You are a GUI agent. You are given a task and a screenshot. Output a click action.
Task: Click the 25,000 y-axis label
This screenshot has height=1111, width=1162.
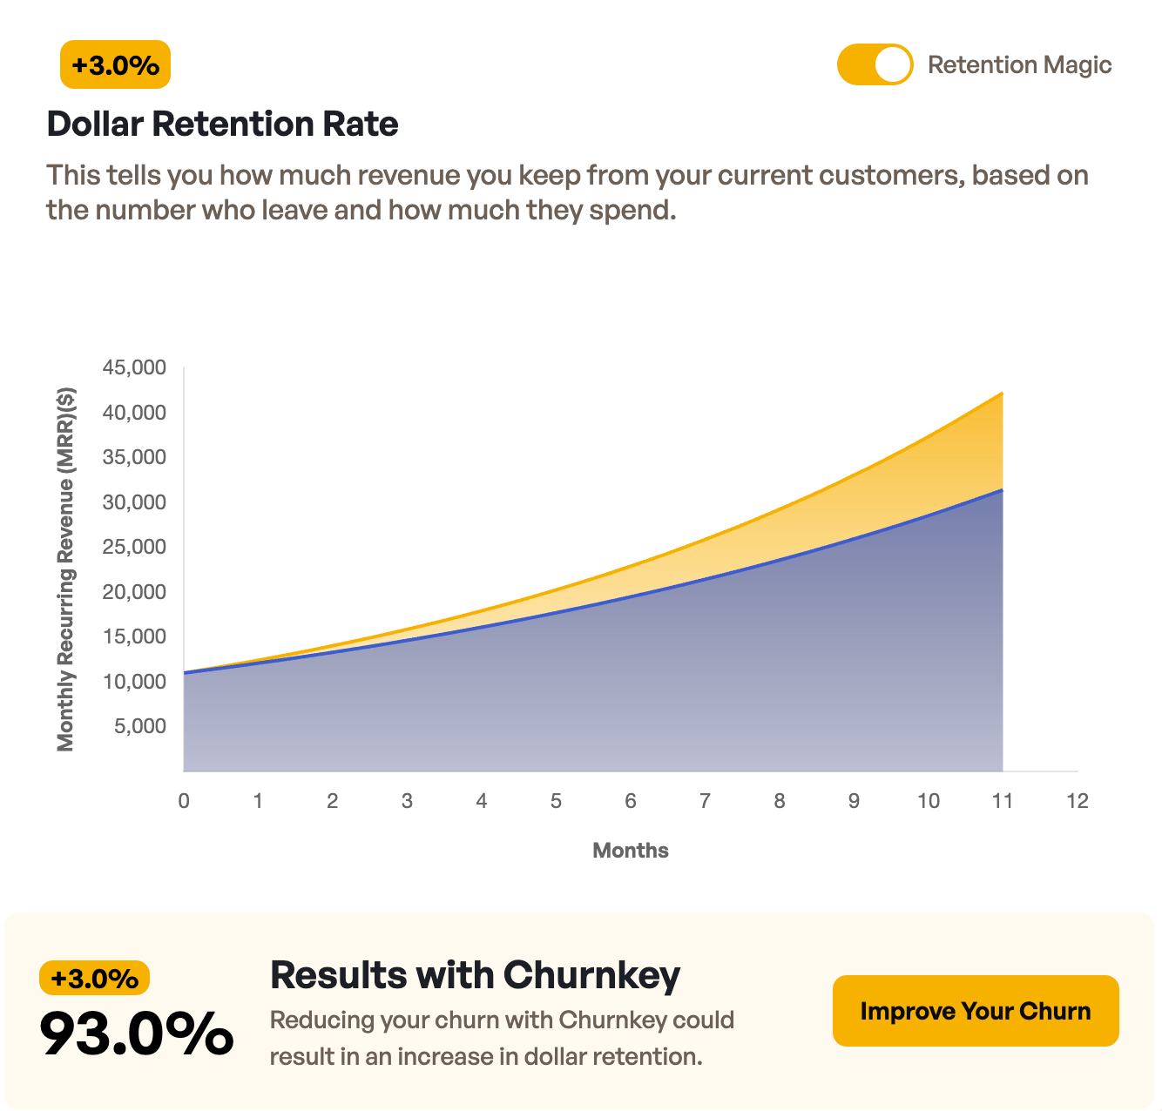134,547
